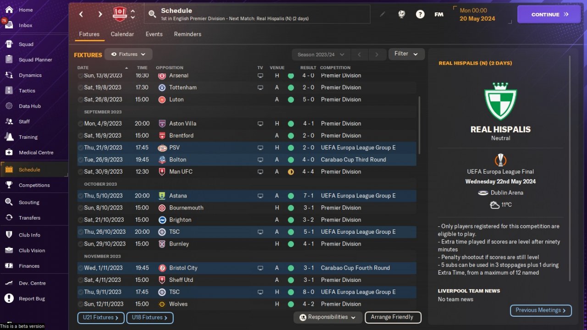Click the Arrange Friendly button

point(392,317)
